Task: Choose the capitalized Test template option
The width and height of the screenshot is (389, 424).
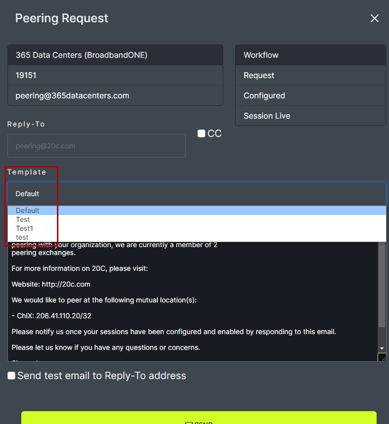Action: 23,219
